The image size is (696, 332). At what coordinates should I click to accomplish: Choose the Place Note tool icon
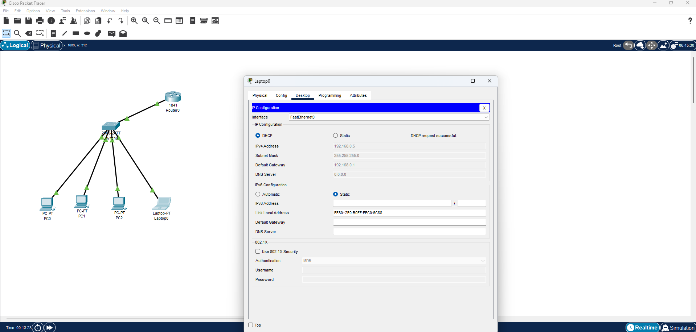[53, 33]
